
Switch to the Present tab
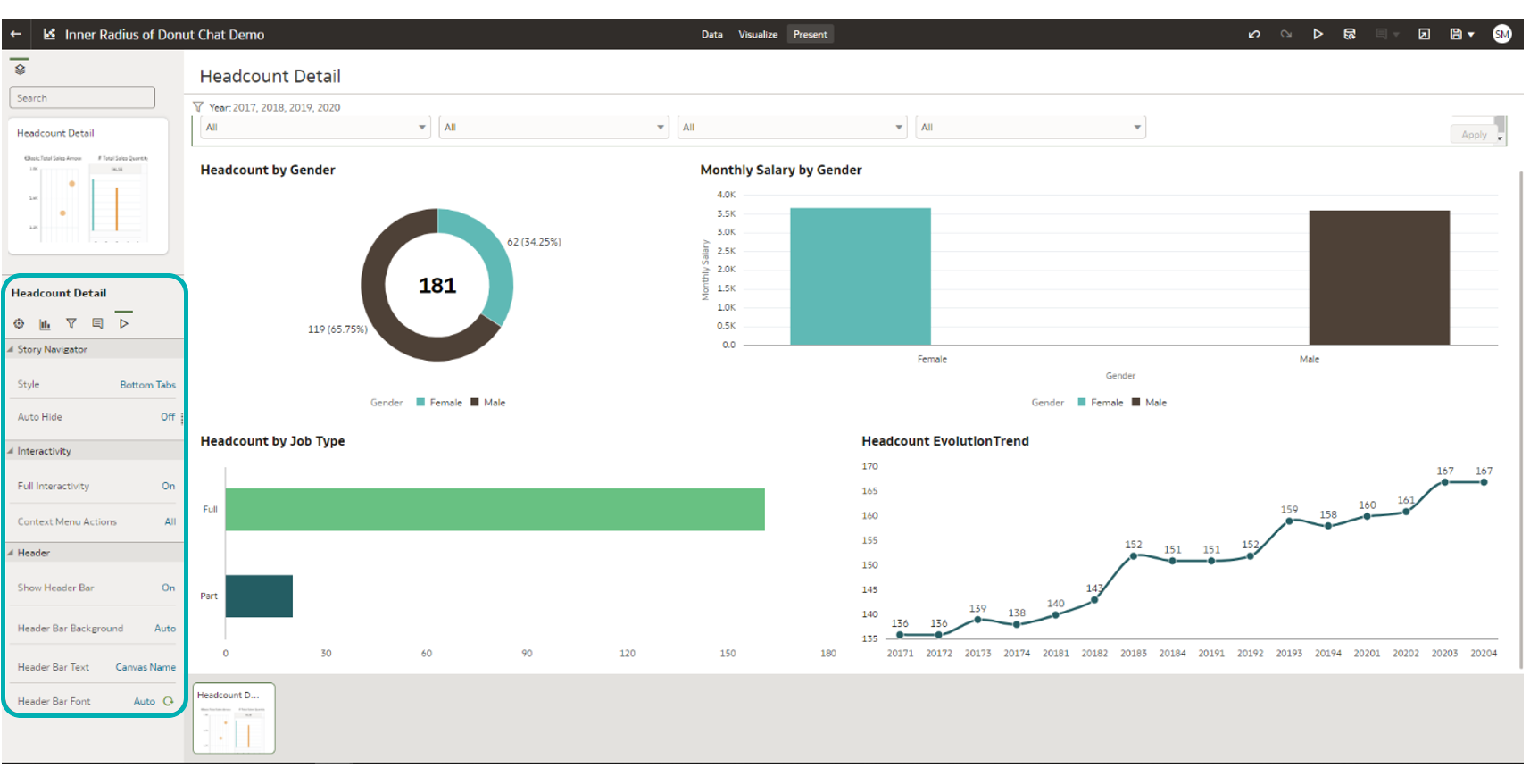click(811, 35)
